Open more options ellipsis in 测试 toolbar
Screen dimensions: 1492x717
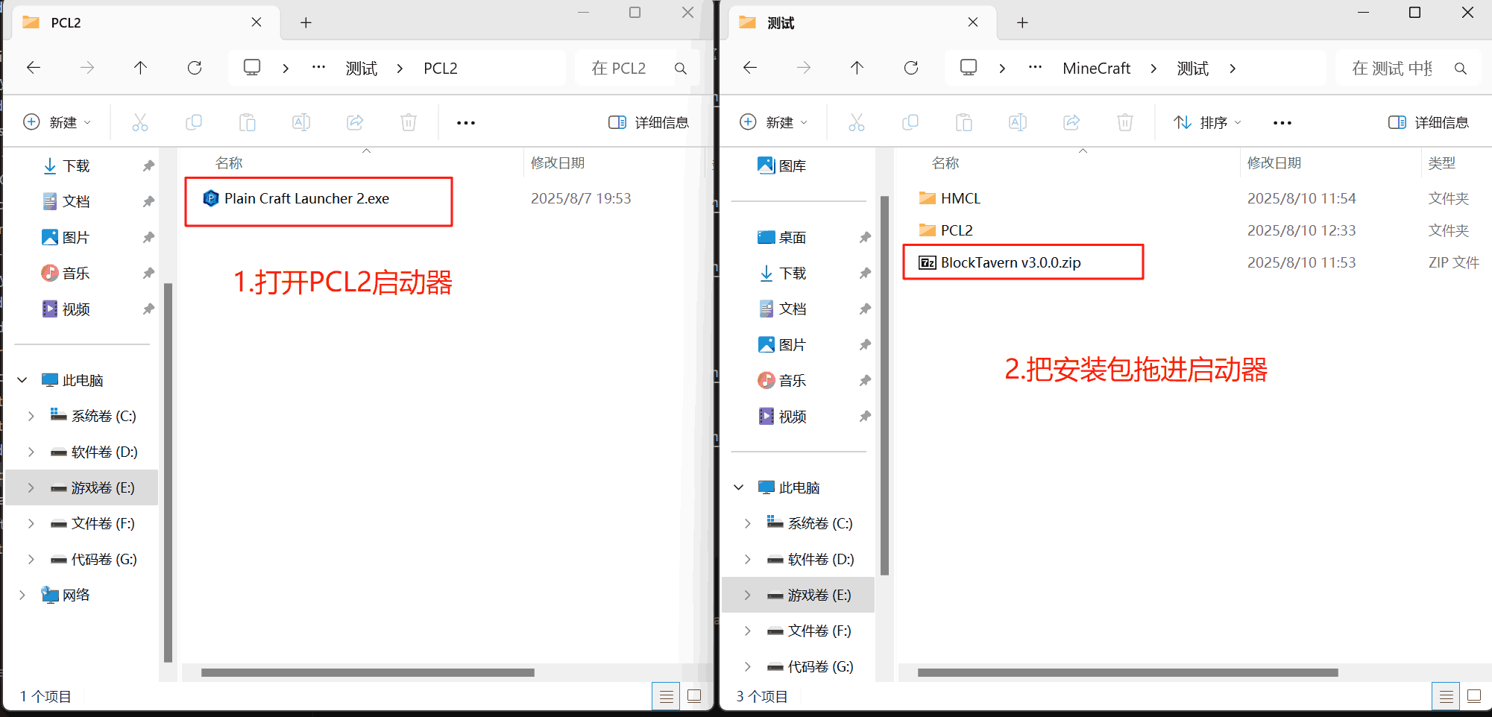1282,123
